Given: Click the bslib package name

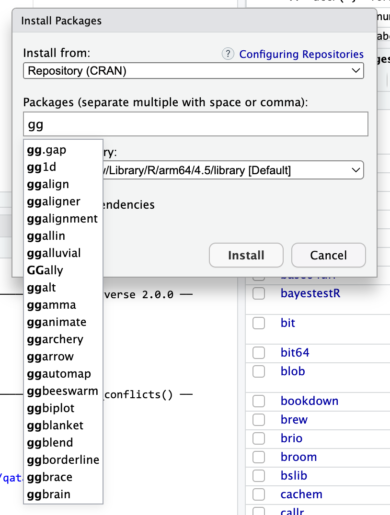Looking at the screenshot, I should click(294, 476).
